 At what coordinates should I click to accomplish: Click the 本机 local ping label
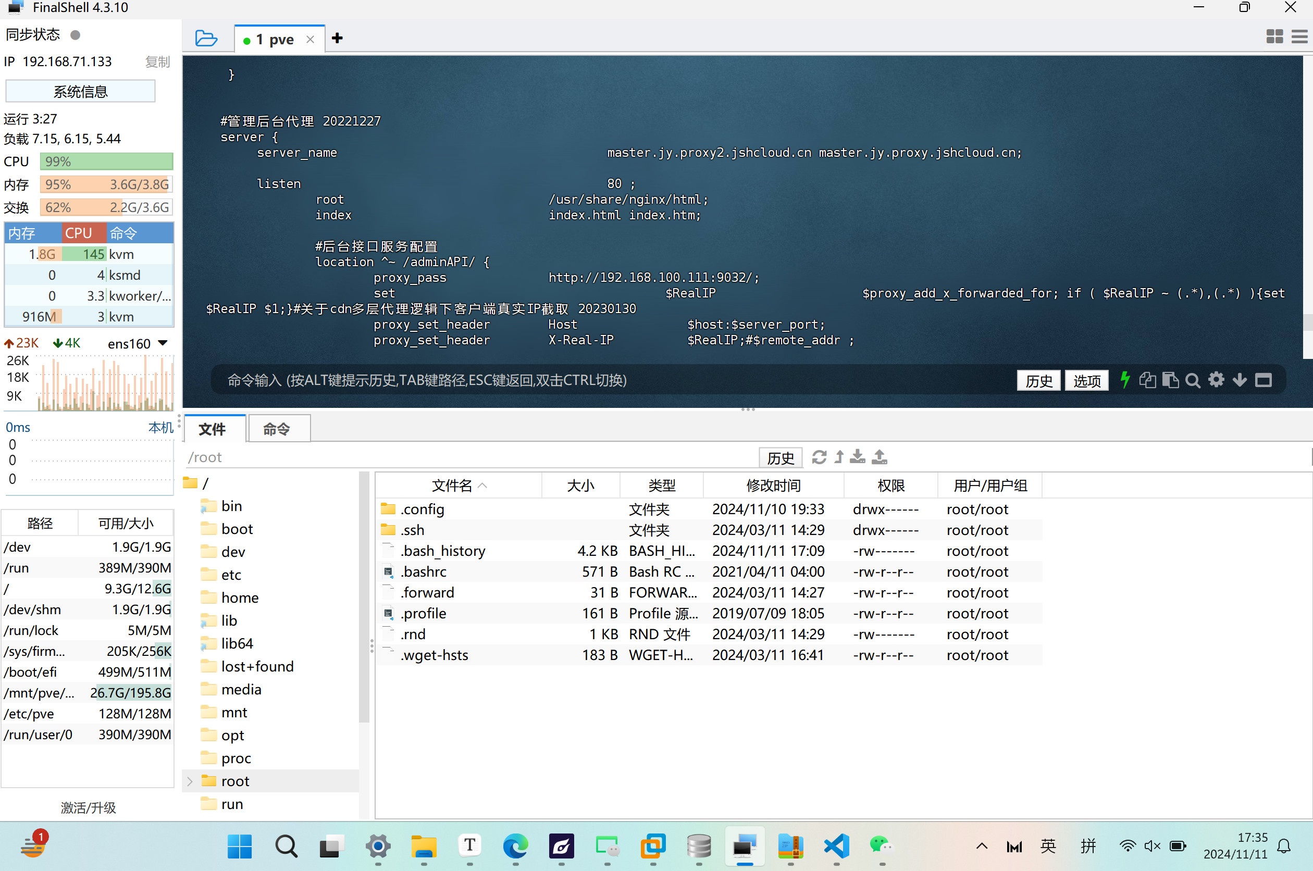coord(160,427)
